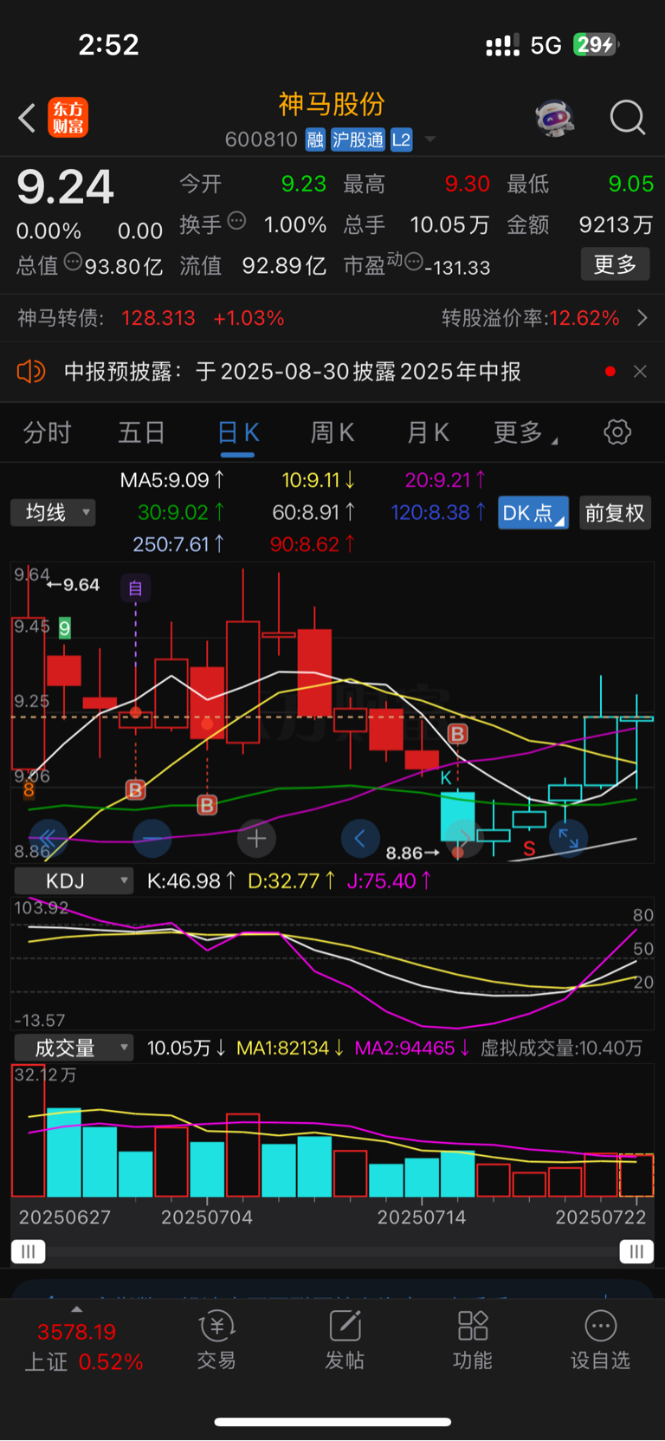Toggle the DK点 button
This screenshot has height=1441, width=665.
533,513
